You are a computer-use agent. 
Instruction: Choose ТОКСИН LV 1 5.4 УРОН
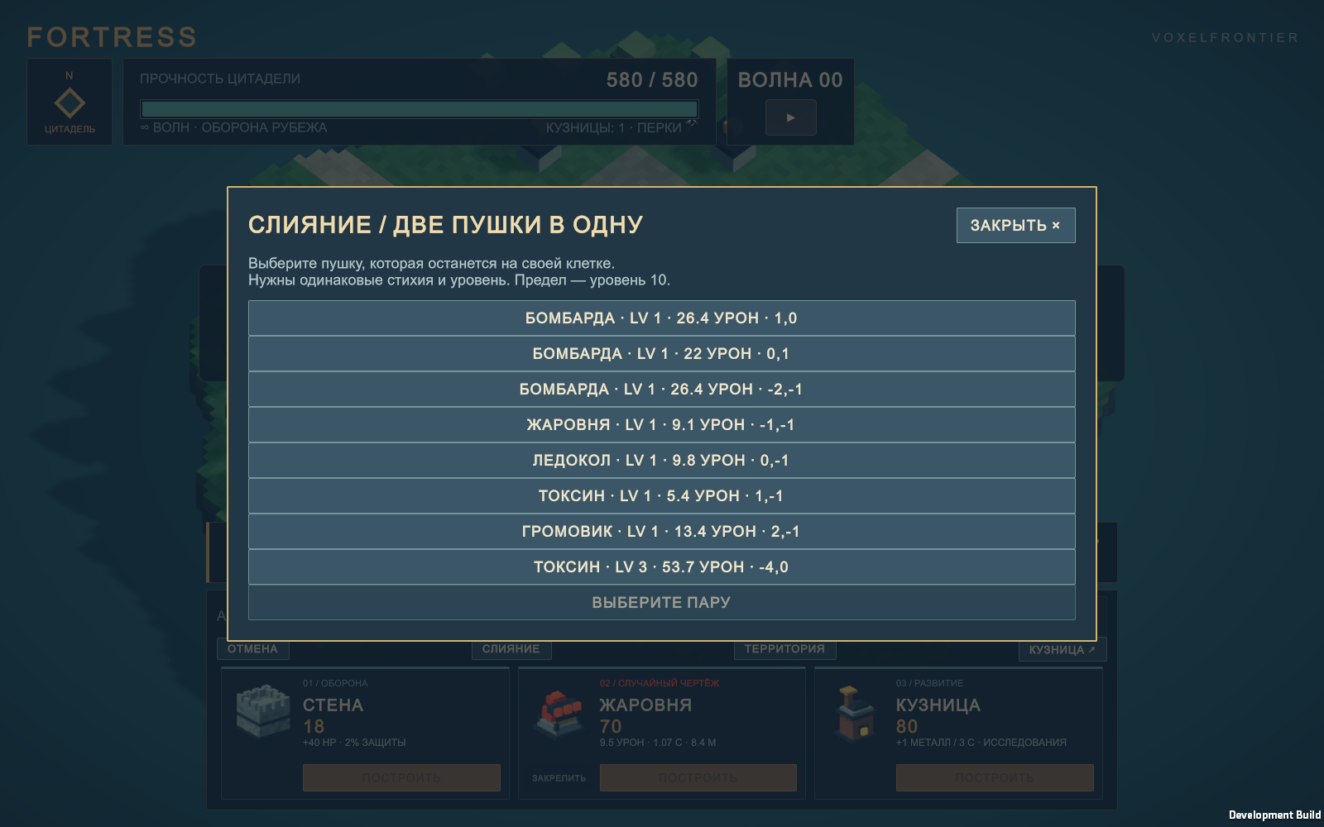point(661,496)
